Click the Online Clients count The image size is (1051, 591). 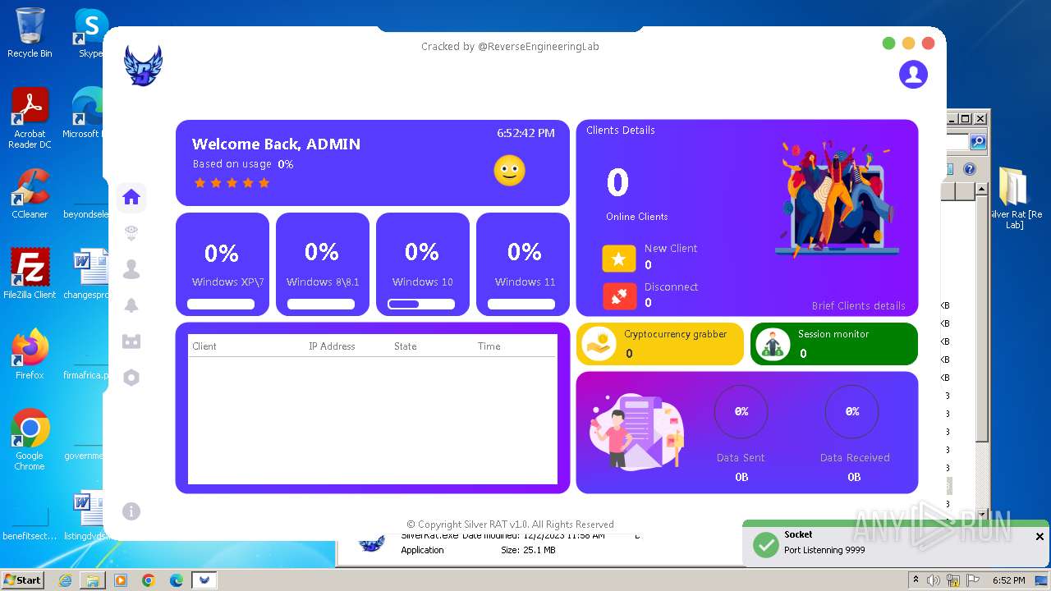point(617,182)
